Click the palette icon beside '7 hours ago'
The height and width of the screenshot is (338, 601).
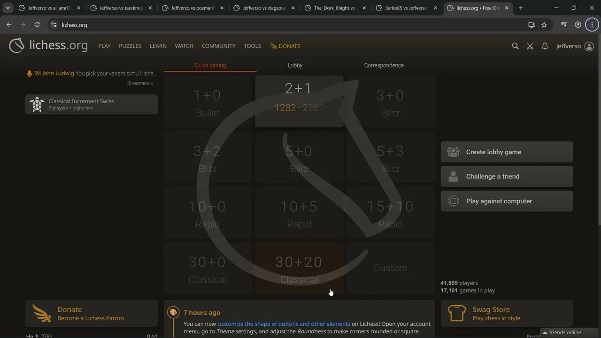[173, 312]
